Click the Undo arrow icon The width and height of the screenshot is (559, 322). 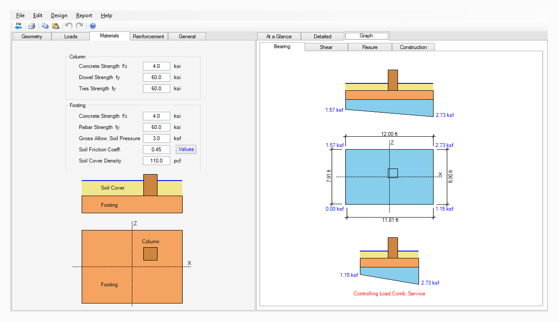pyautogui.click(x=69, y=26)
